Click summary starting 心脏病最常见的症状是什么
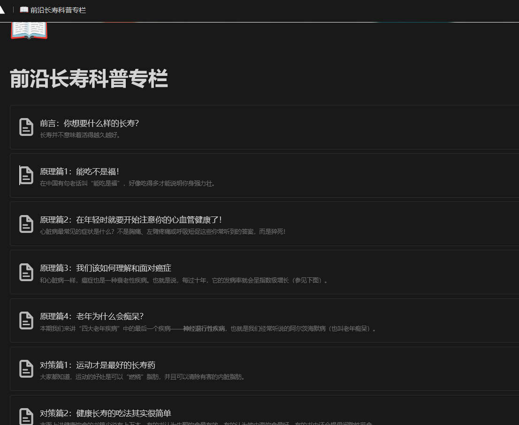The height and width of the screenshot is (425, 519). (x=162, y=231)
